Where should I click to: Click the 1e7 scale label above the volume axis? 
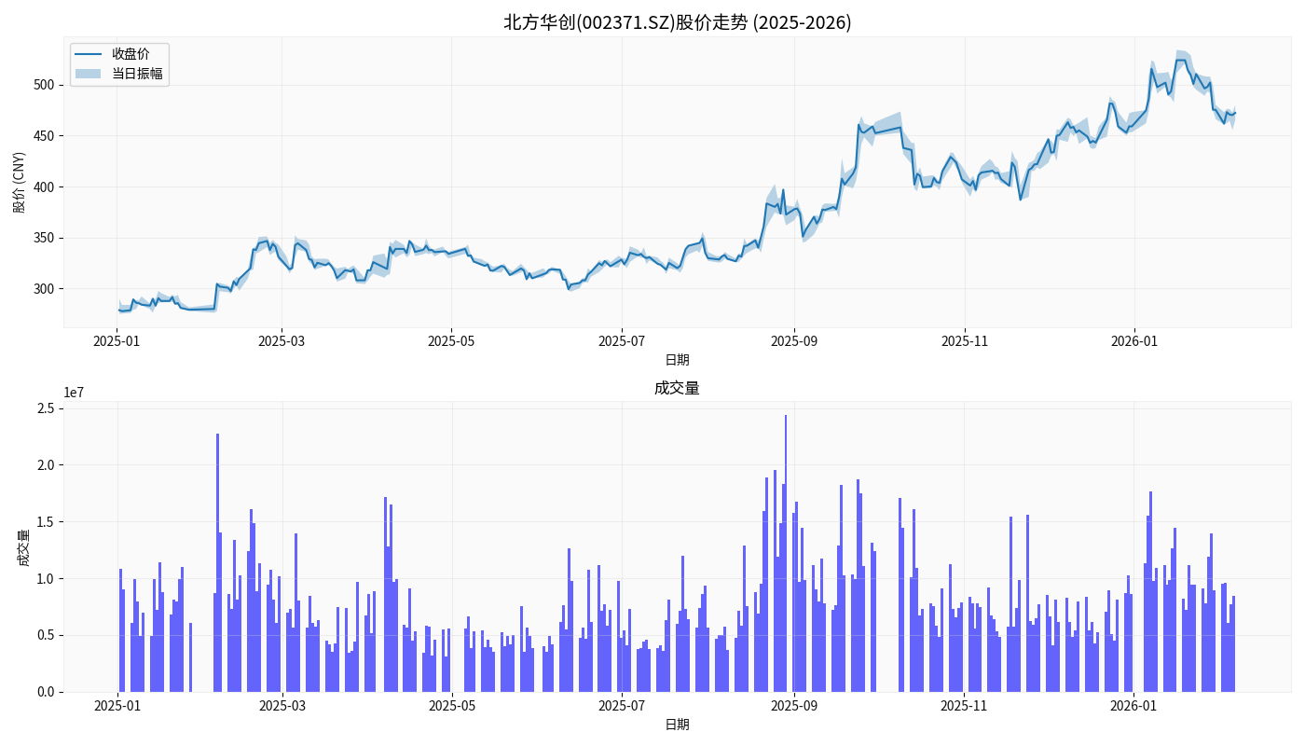pyautogui.click(x=74, y=393)
